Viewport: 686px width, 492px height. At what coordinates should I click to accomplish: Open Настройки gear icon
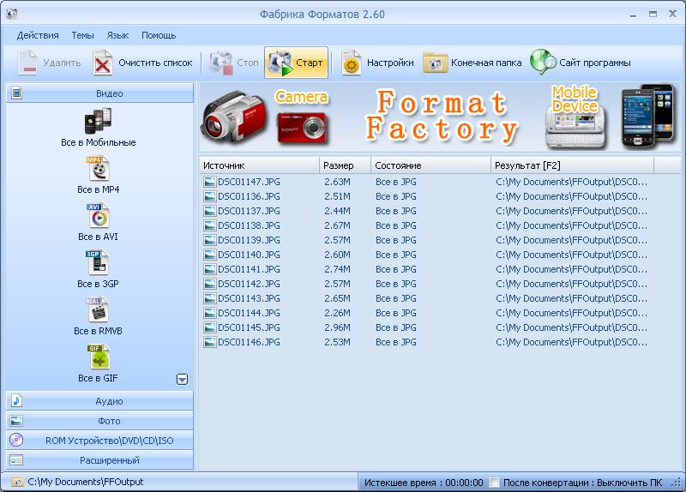click(x=352, y=63)
